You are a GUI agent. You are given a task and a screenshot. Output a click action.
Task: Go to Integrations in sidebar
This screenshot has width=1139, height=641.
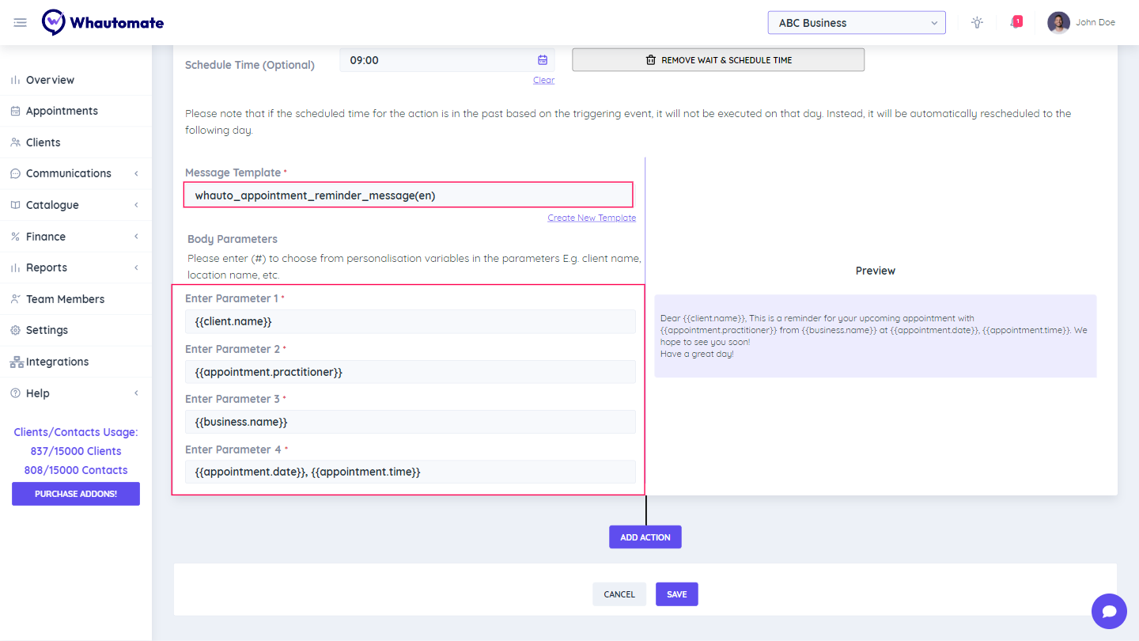click(x=57, y=362)
